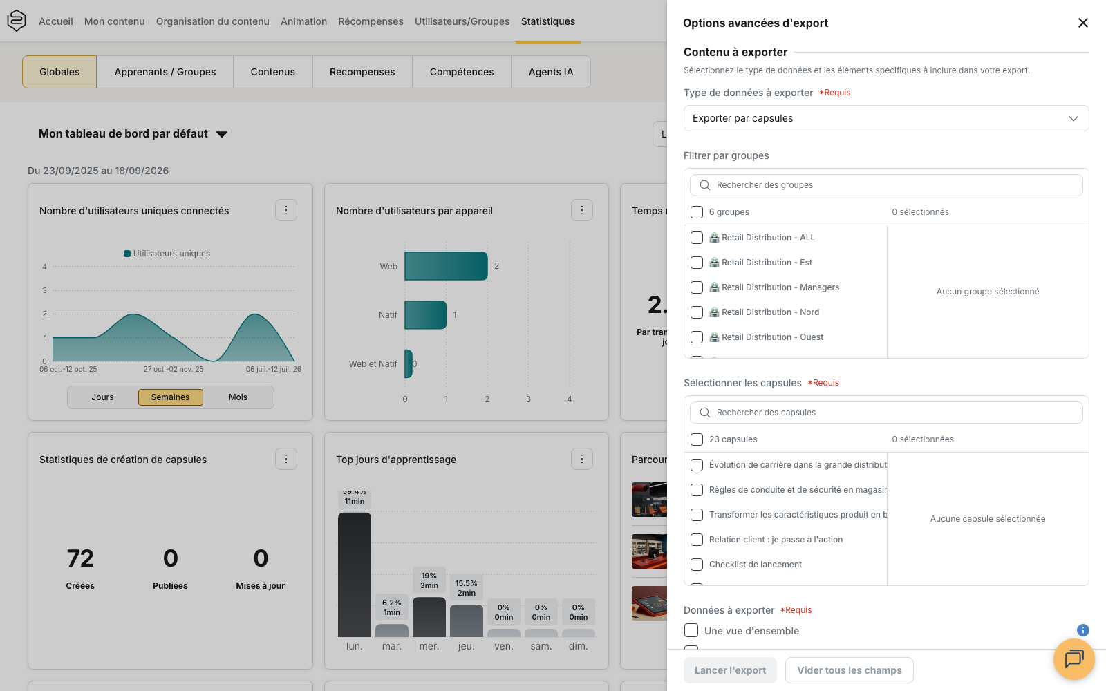
Task: Open options menu for Top jours d'apprentissage
Action: point(582,459)
